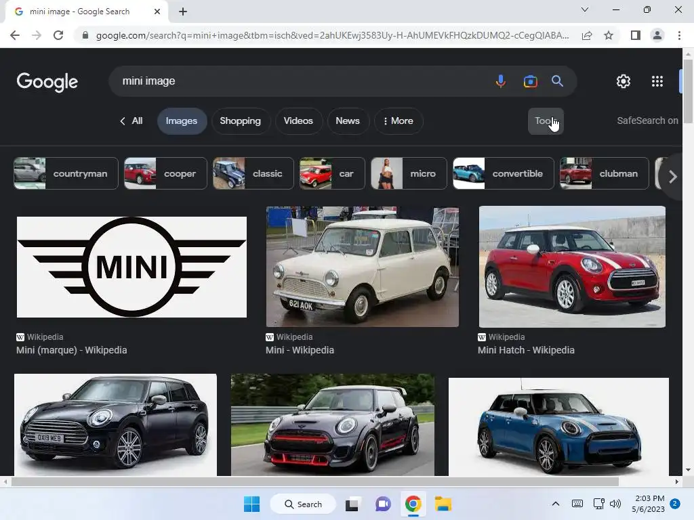Share this page from address bar

point(587,35)
